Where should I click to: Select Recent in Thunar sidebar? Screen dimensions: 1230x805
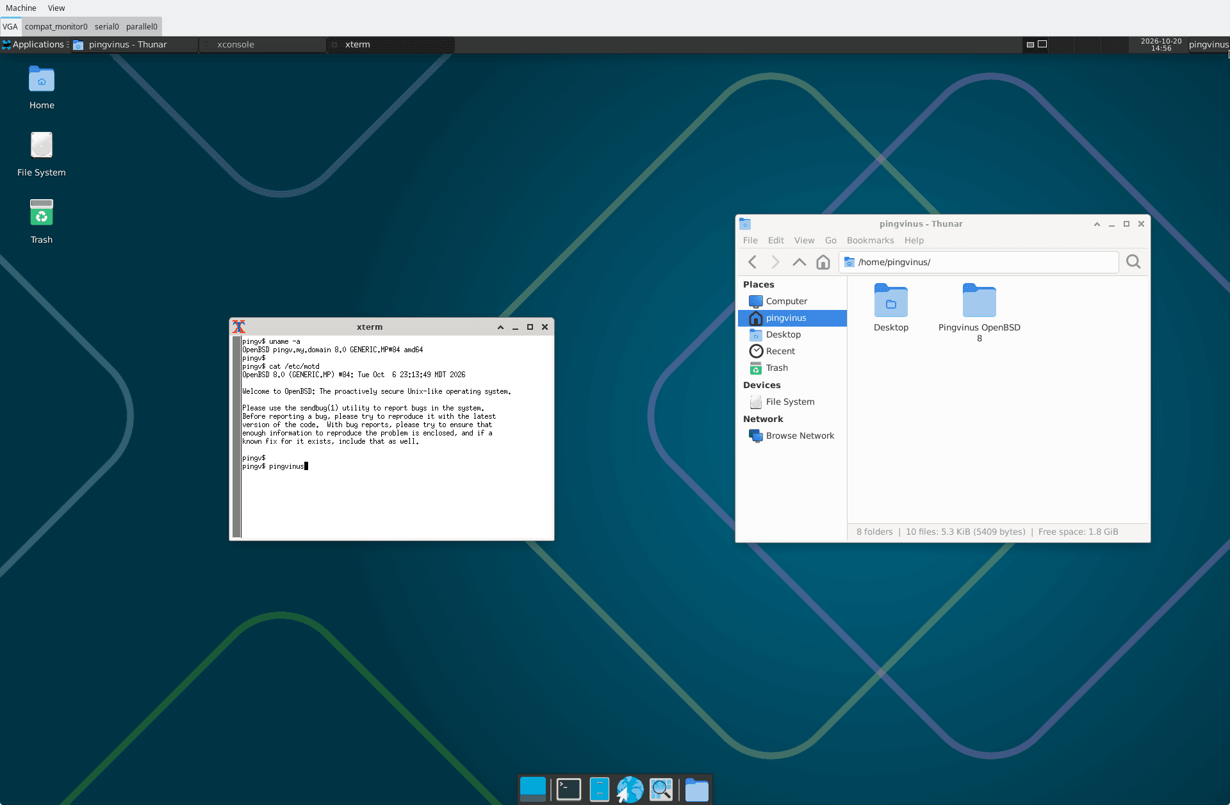(x=792, y=351)
